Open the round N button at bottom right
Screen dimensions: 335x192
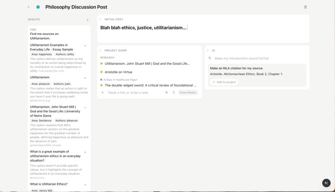click(x=326, y=183)
